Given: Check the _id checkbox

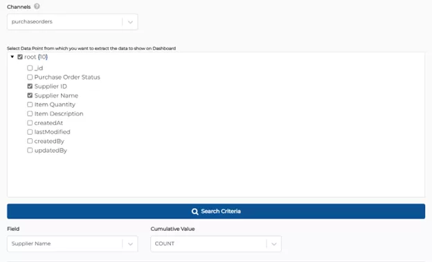Looking at the screenshot, I should coord(30,68).
